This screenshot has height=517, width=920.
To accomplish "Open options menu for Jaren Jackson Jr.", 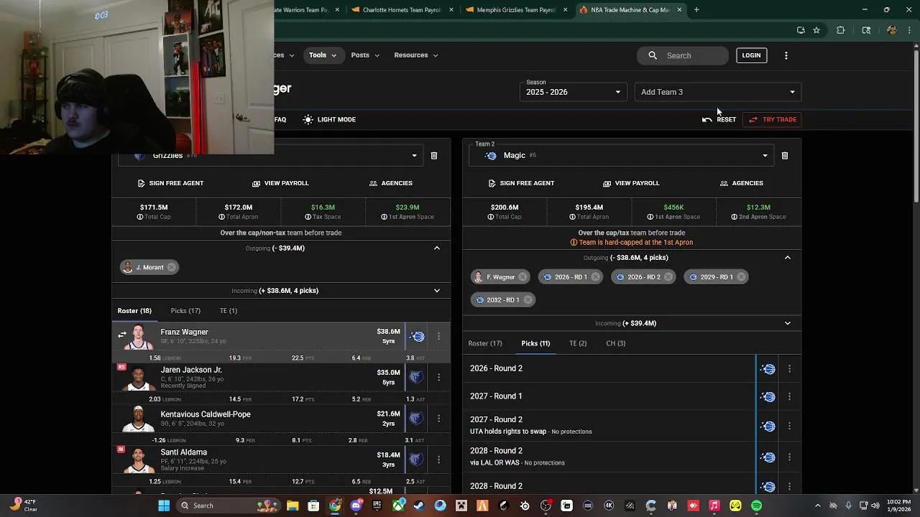I will click(x=438, y=377).
